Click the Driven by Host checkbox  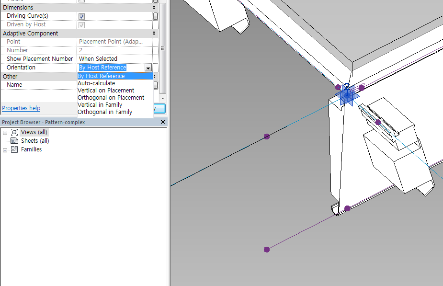[81, 25]
